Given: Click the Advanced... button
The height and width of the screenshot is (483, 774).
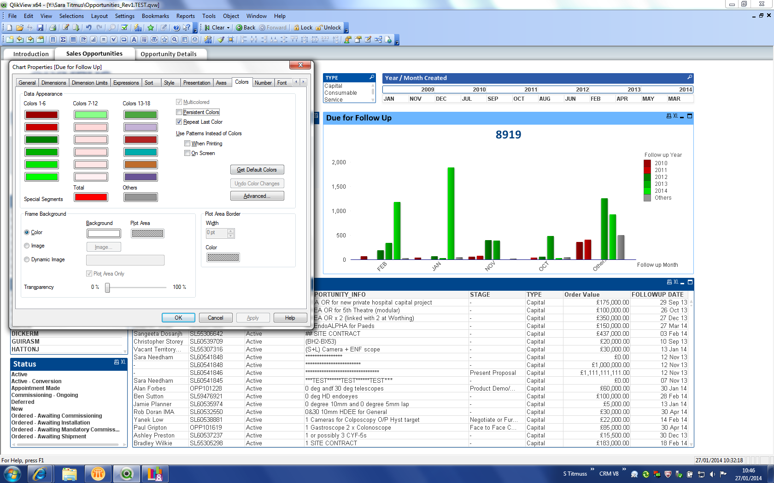Looking at the screenshot, I should (x=257, y=196).
